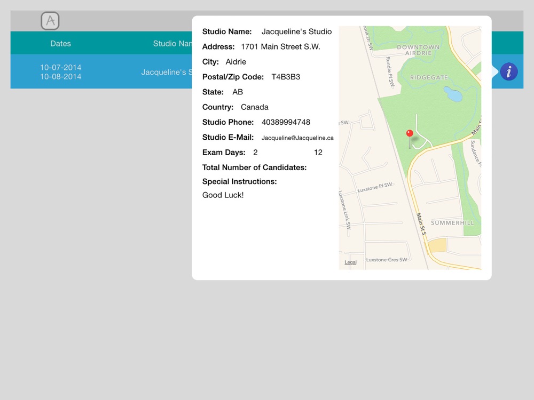Tap the Luxstone Pl SW street label
534x400 pixels.
coord(375,187)
